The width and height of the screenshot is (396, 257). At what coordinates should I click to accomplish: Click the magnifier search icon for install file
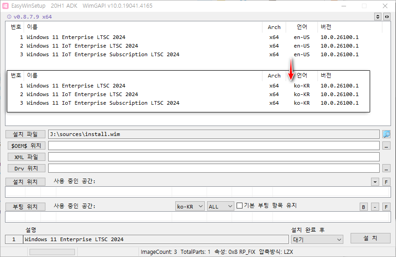(386, 134)
